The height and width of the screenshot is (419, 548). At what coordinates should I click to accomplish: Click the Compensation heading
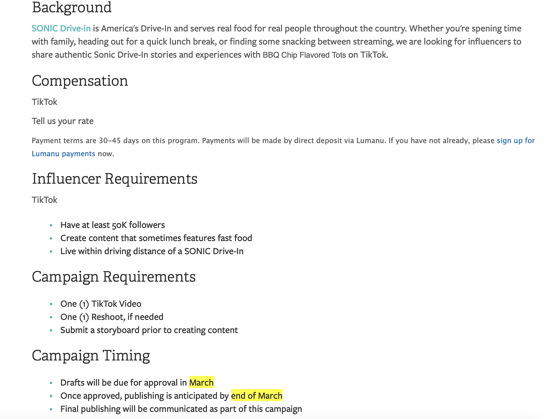click(x=80, y=81)
